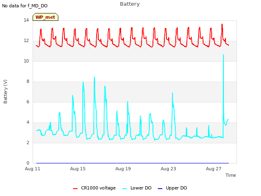The image size is (261, 196).
Task: Click the Aug 27 x-axis tick label
Action: point(214,169)
